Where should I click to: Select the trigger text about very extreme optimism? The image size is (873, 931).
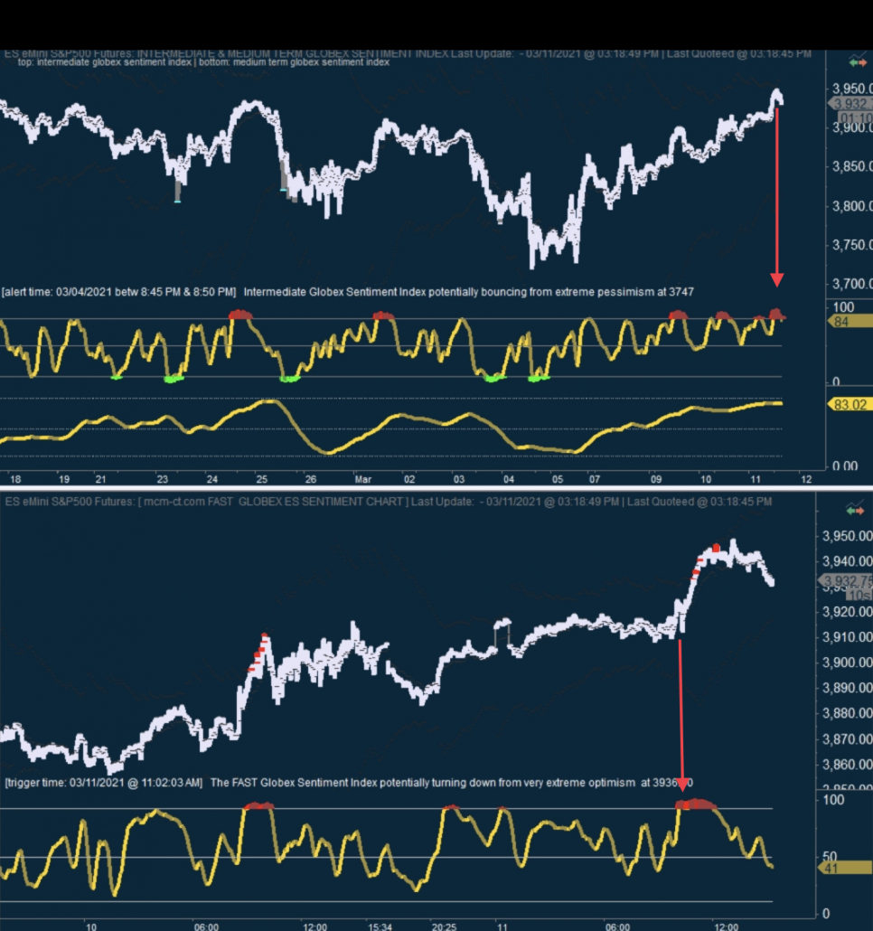[x=349, y=783]
